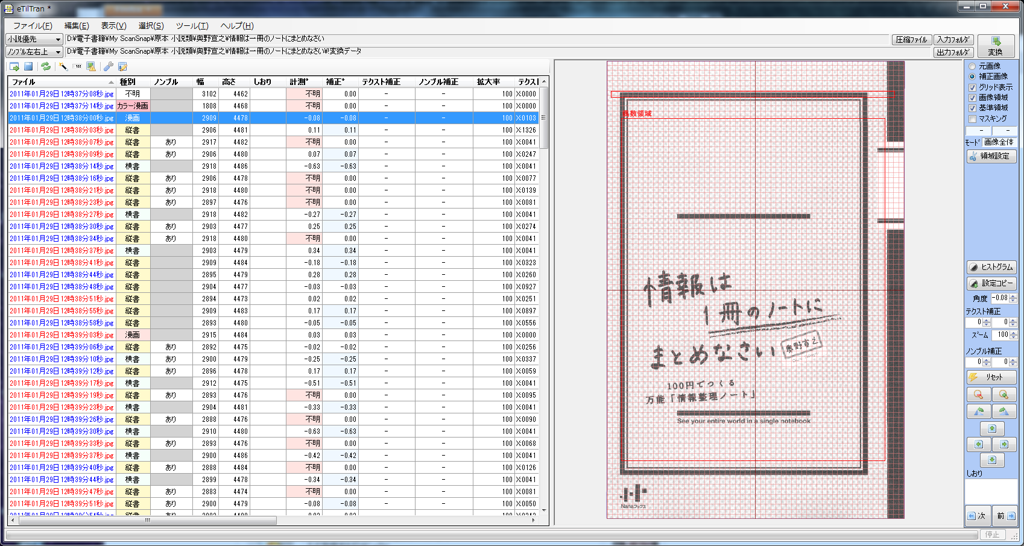The image size is (1024, 546).
Task: Click the move up arrow button
Action: coord(991,428)
